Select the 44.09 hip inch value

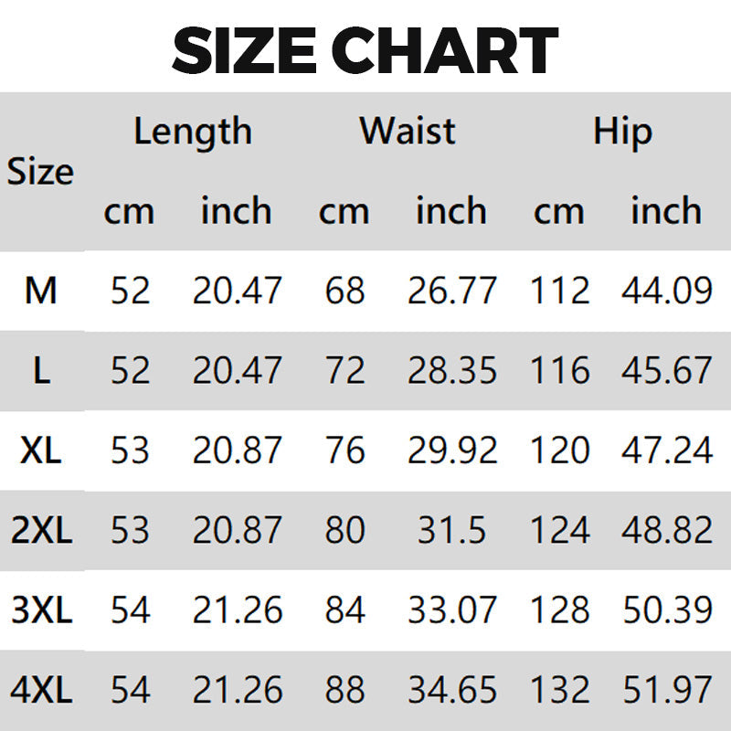point(666,291)
